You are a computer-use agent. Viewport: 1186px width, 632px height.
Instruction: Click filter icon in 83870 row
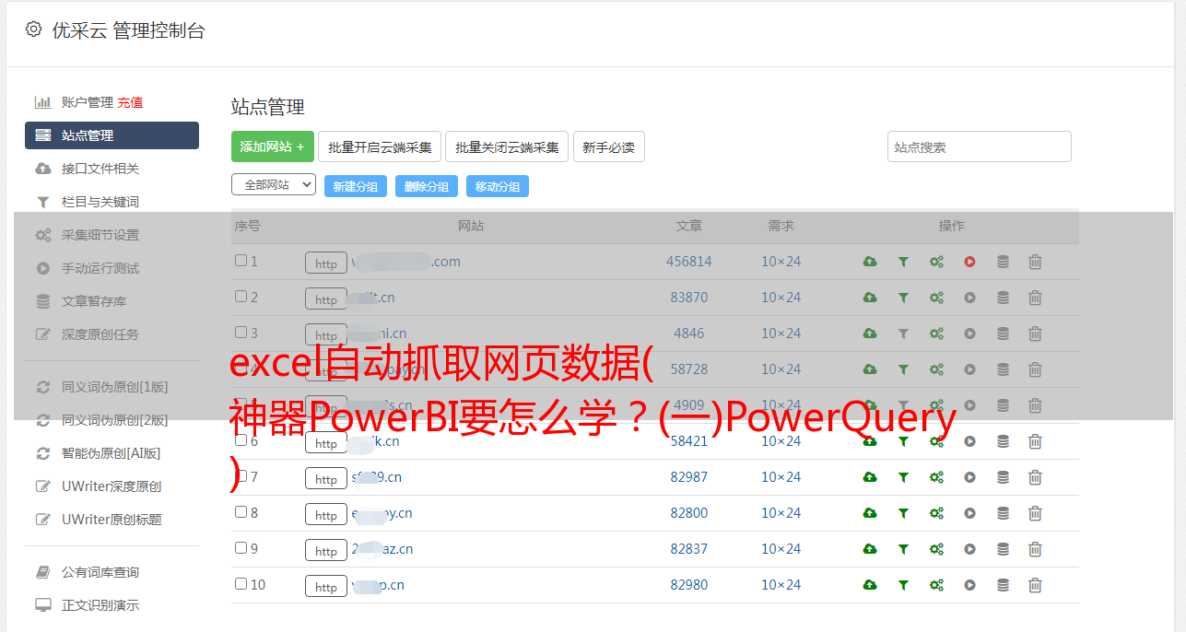click(903, 298)
